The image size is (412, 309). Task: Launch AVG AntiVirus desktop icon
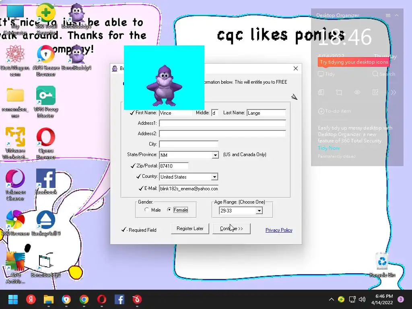(x=15, y=268)
